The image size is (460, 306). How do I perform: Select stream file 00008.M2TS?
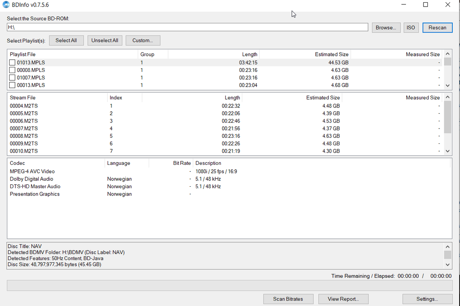point(225,136)
